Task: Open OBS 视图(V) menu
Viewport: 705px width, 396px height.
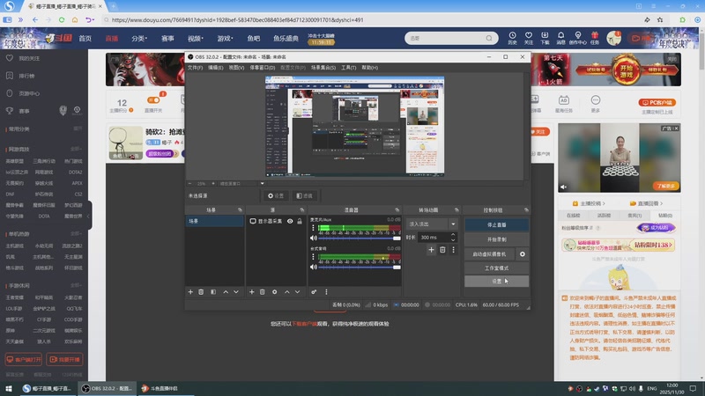Action: [x=236, y=68]
